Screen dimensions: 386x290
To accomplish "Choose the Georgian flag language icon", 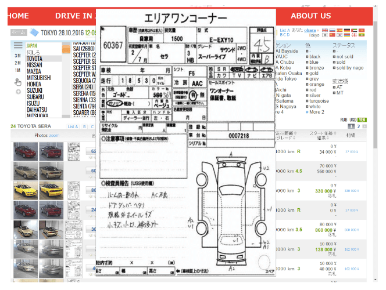I will 354,35.
